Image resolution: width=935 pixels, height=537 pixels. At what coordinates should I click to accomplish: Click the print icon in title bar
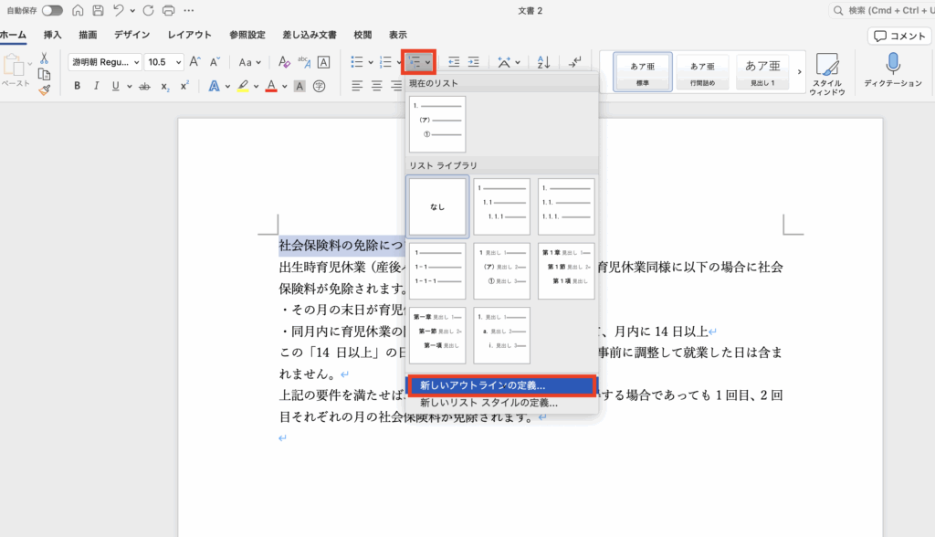(168, 10)
